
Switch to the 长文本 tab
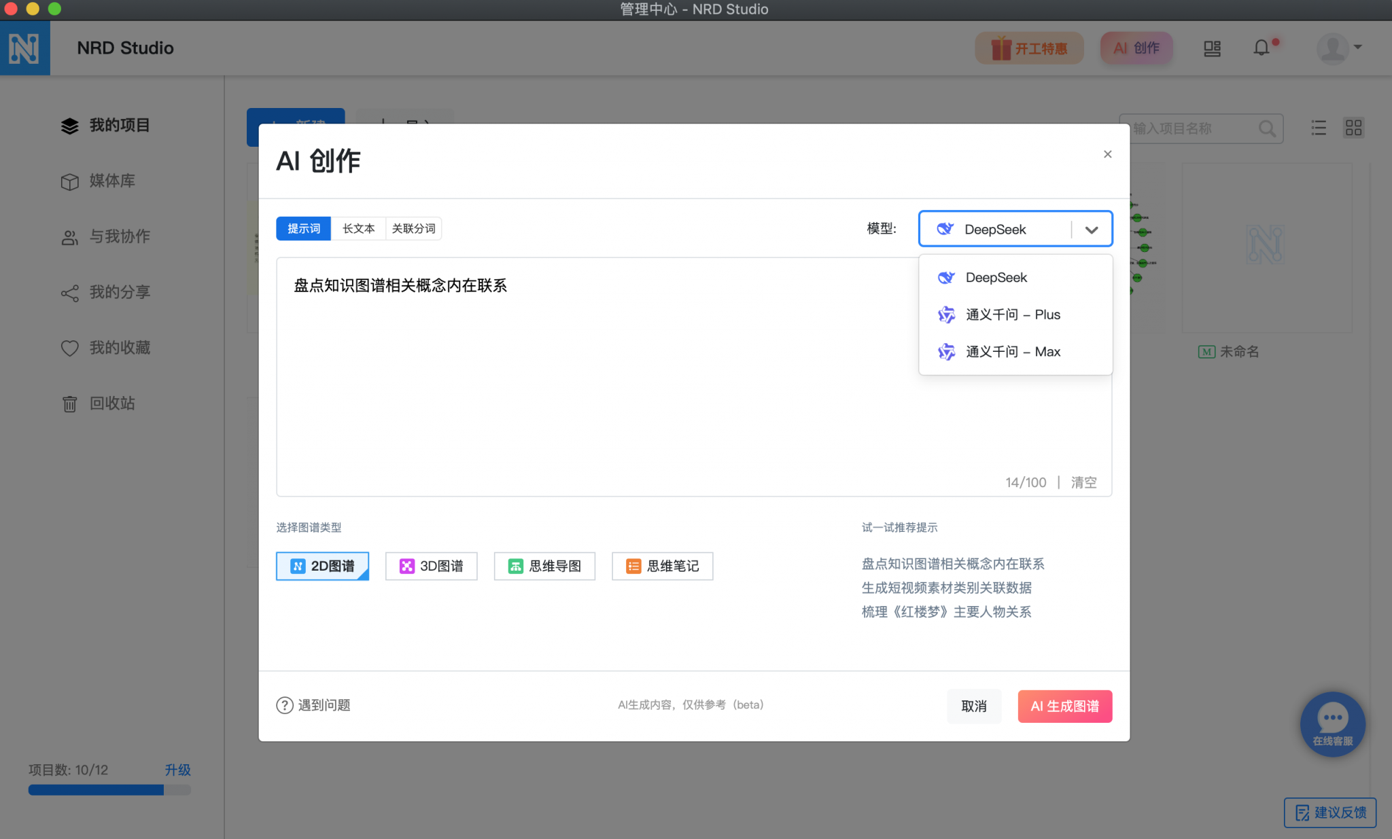(x=358, y=228)
